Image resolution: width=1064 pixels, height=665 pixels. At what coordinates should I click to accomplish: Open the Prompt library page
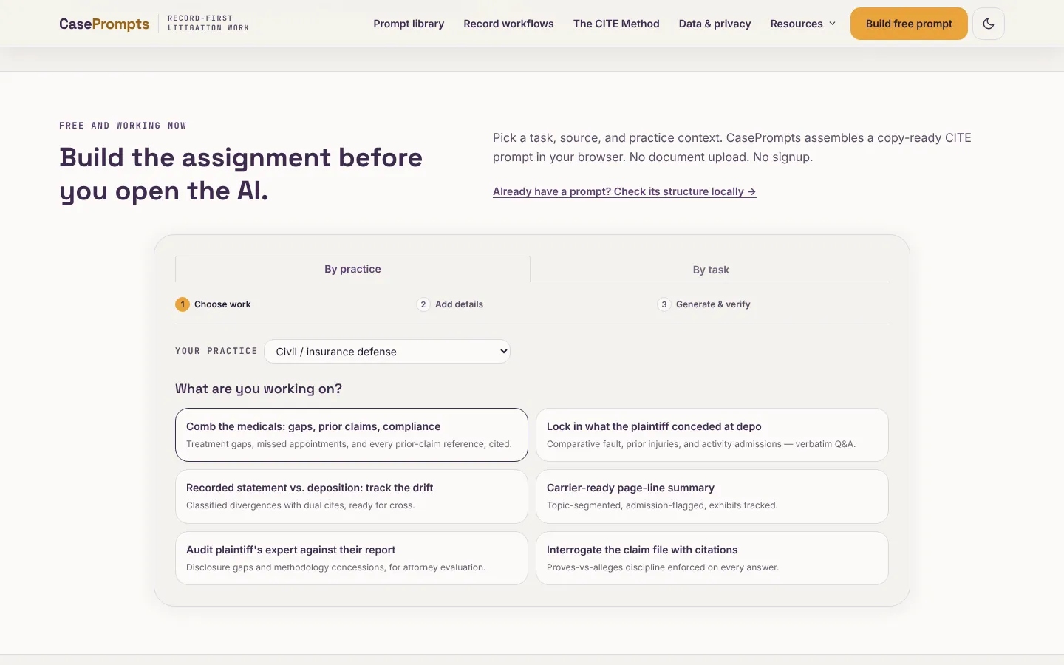coord(409,24)
